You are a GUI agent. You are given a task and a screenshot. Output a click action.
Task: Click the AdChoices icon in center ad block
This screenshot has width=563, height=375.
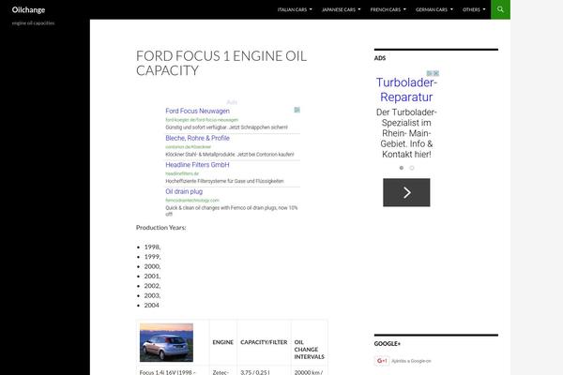(x=297, y=110)
